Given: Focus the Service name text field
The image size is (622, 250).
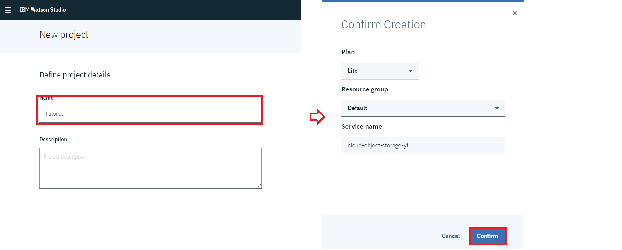Looking at the screenshot, I should pyautogui.click(x=422, y=145).
